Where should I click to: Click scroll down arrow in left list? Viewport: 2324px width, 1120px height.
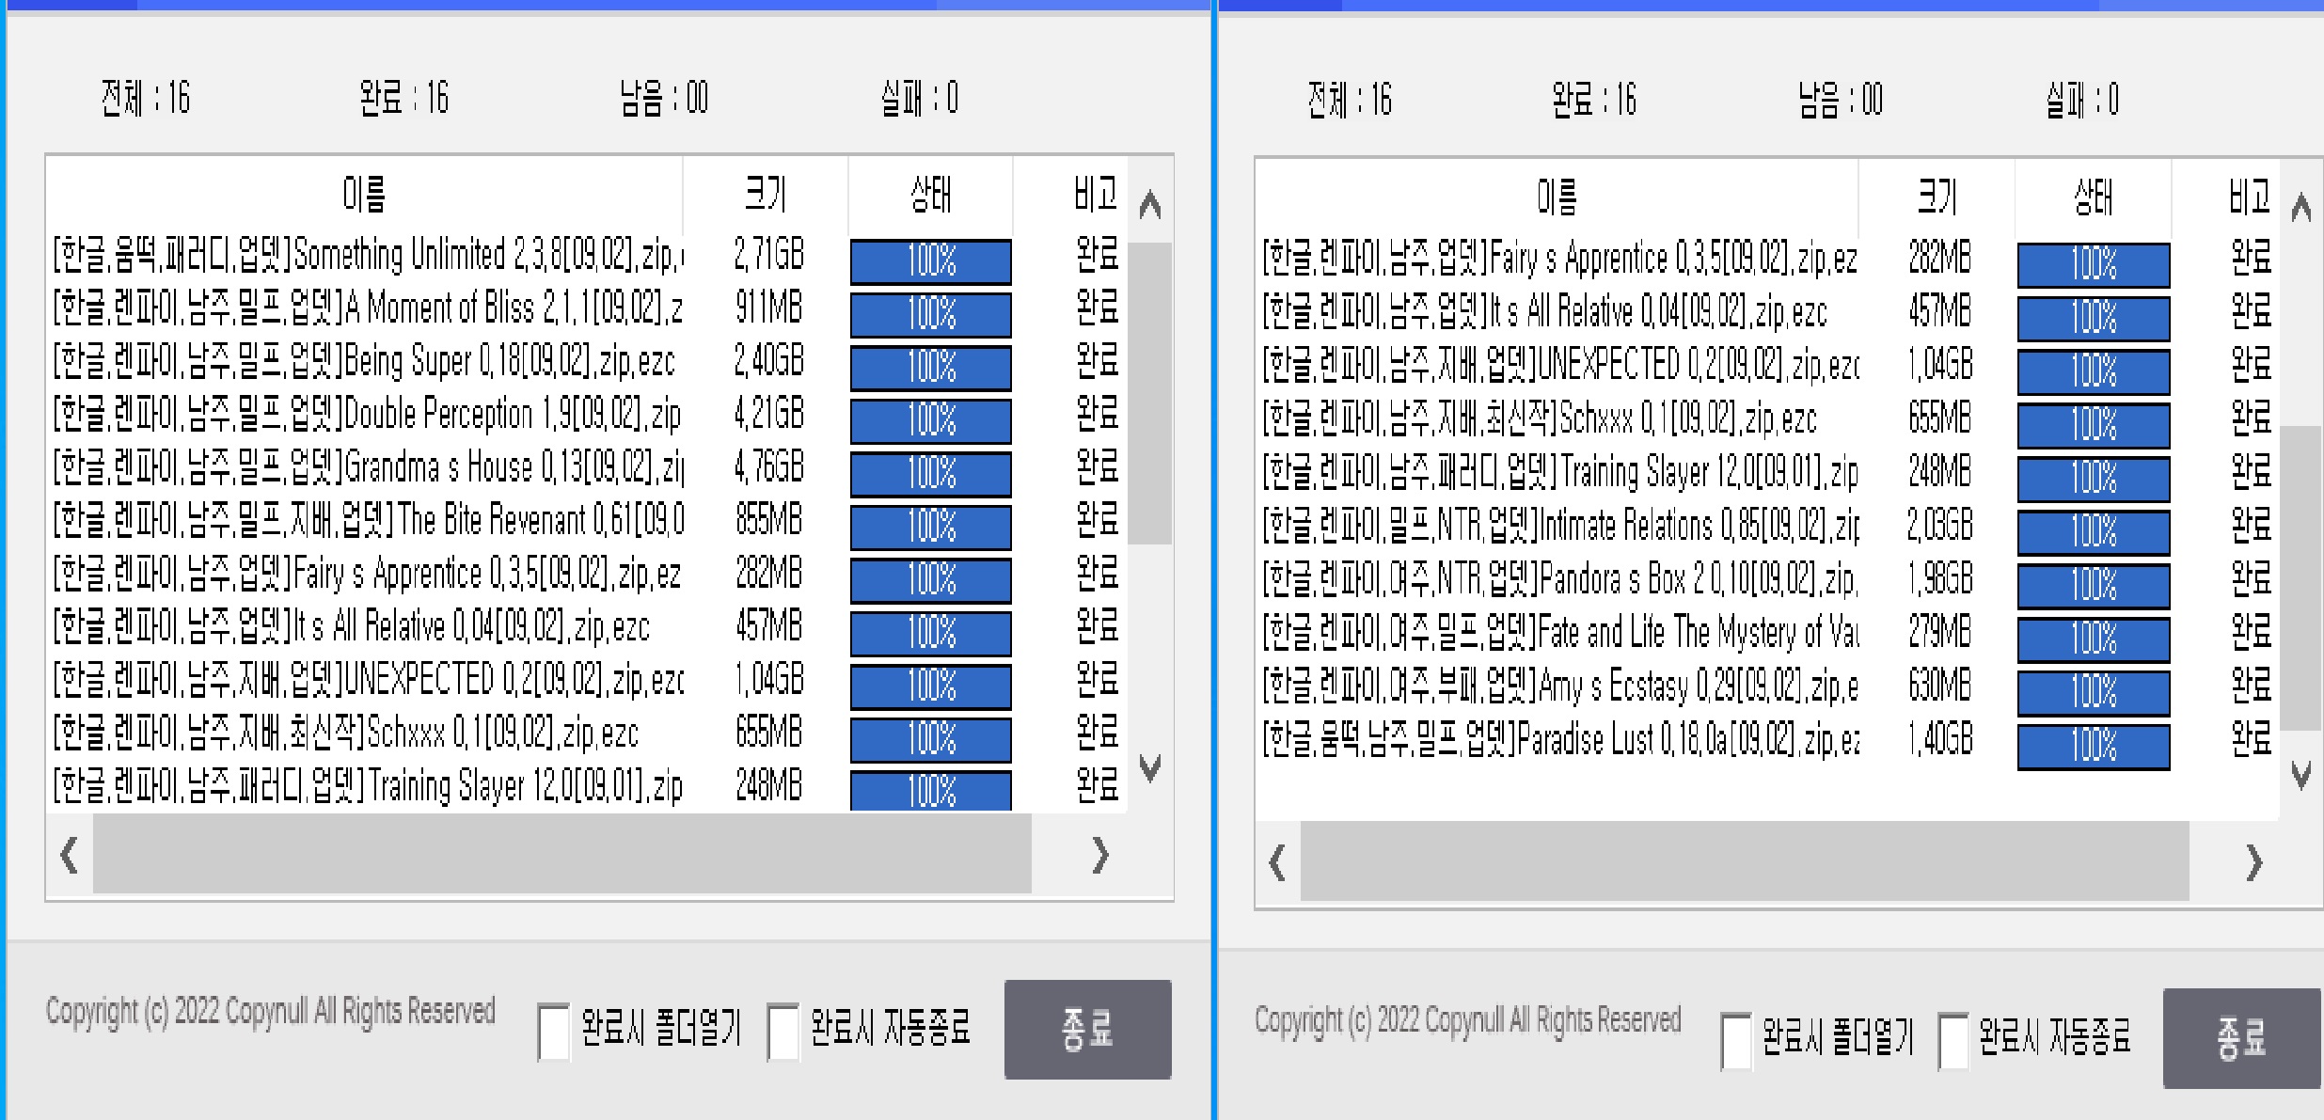coord(1149,766)
